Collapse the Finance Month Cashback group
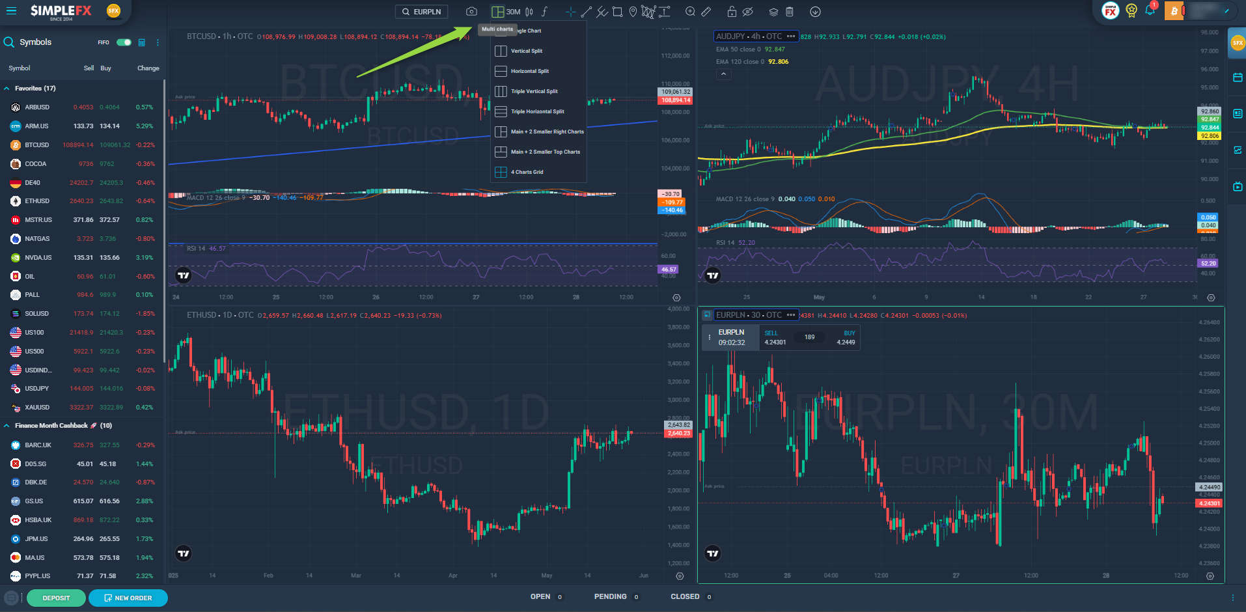The image size is (1246, 612). [7, 426]
